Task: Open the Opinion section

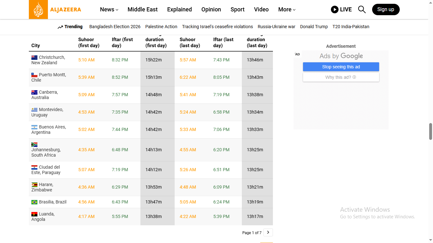Action: click(x=211, y=9)
